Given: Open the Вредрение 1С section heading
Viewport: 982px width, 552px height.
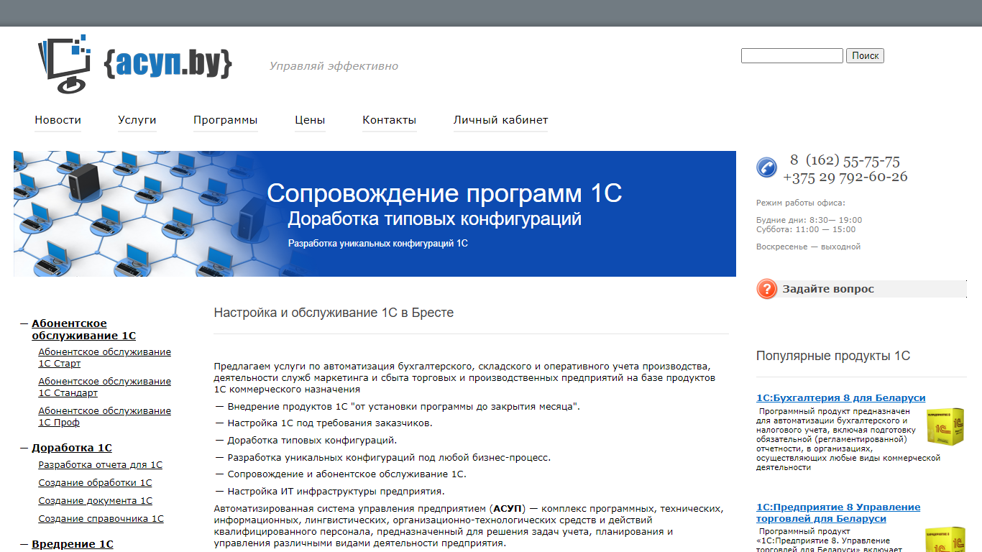Looking at the screenshot, I should 73,544.
